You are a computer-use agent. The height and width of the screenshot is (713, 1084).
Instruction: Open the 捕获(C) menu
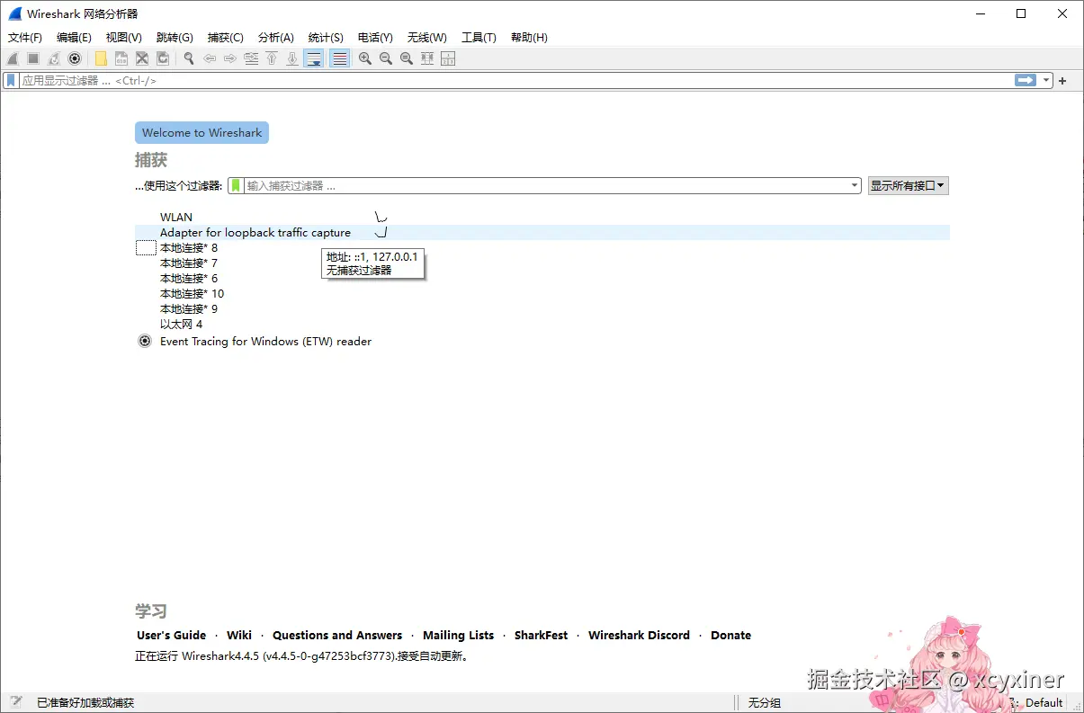pos(225,38)
